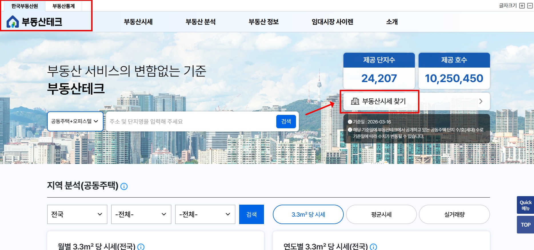534x250 pixels.
Task: Click 글자크기 label
Action: (x=508, y=6)
